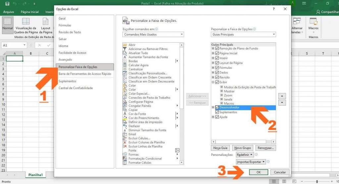Open the Redefinir dropdown button
The height and width of the screenshot is (184, 339).
pyautogui.click(x=245, y=155)
